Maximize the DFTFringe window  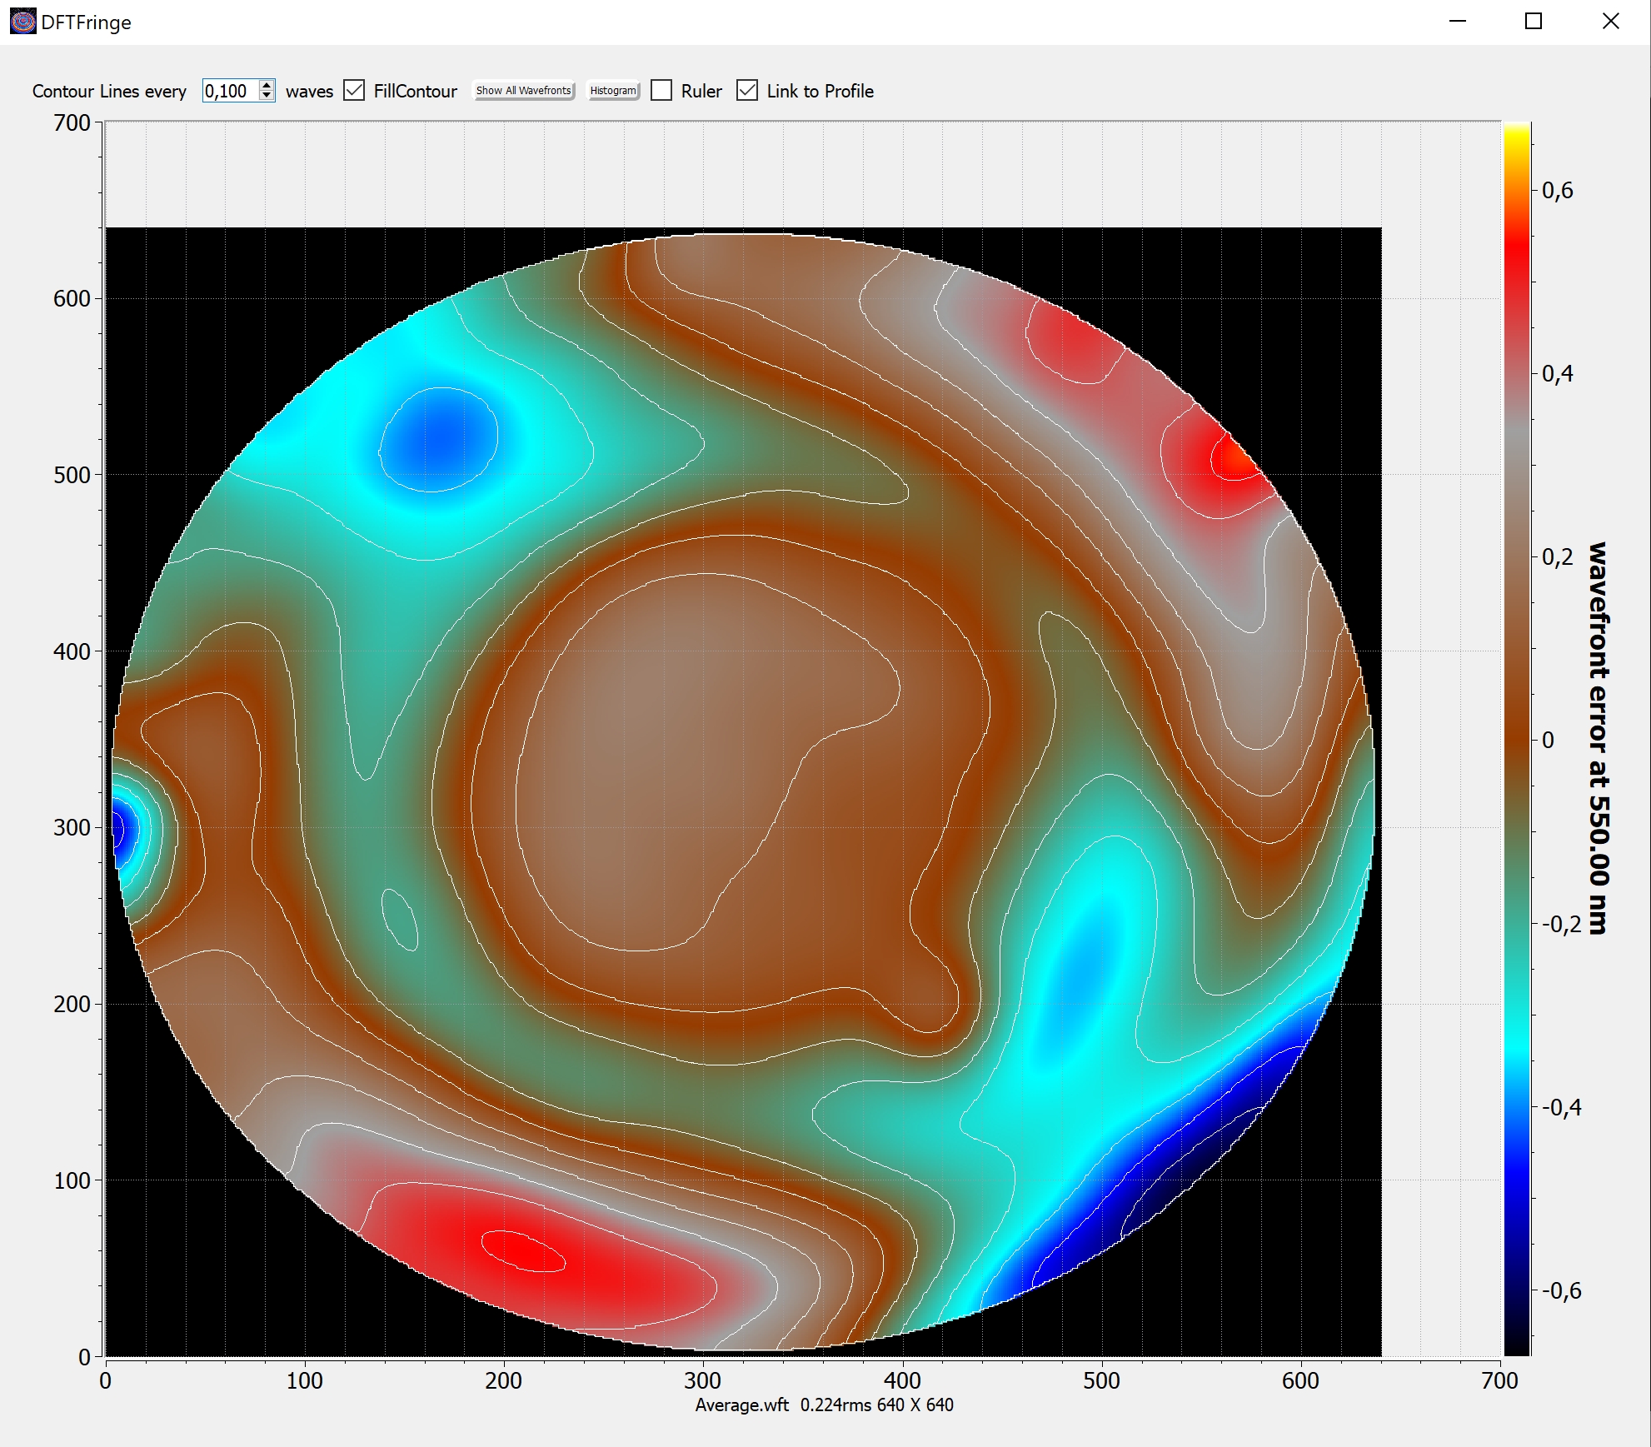tap(1534, 22)
